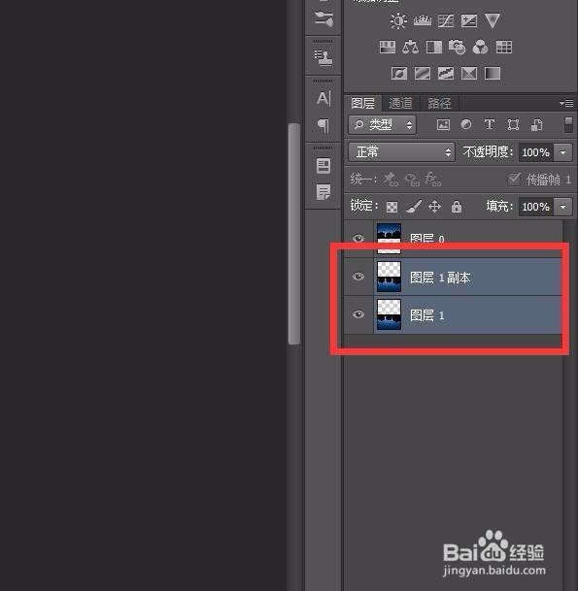Add an Exposure adjustment layer
Screen dimensions: 578x591
click(469, 21)
